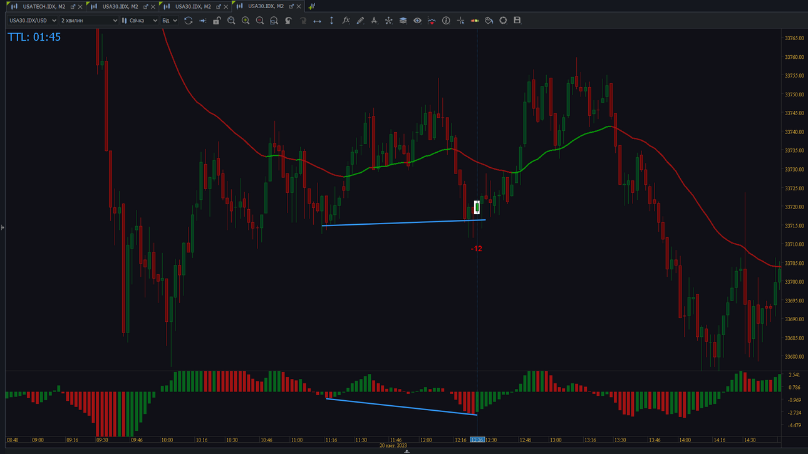Select the blue trend line under price lows

[x=403, y=223]
